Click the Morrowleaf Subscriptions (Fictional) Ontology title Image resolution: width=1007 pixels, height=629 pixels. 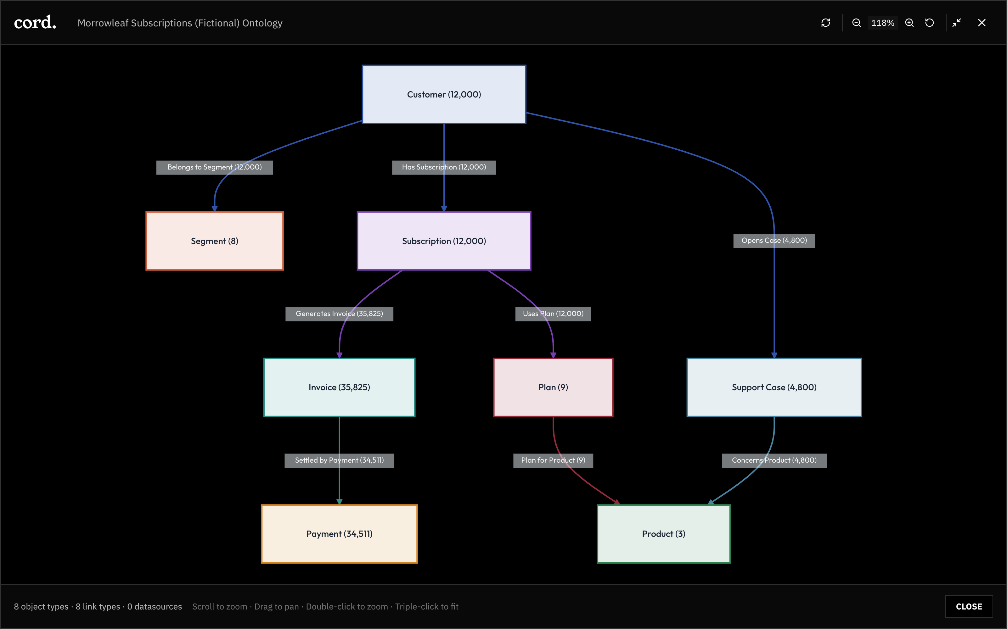pos(180,23)
